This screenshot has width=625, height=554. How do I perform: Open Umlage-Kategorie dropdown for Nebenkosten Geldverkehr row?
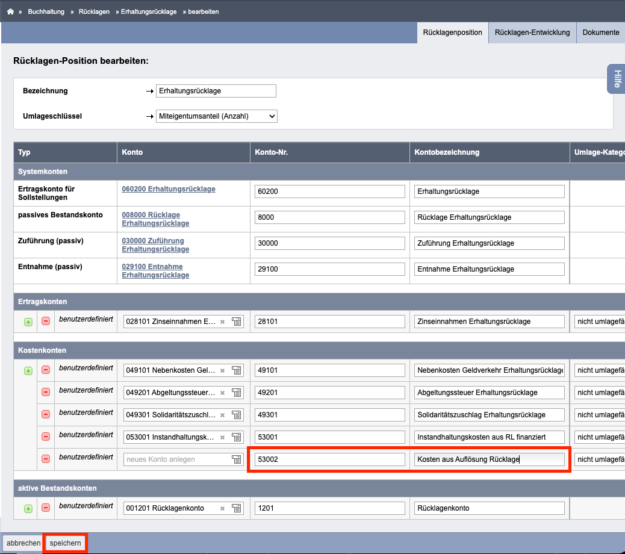[x=600, y=370]
